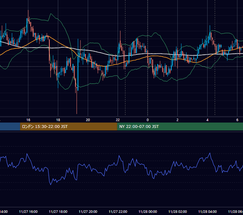This screenshot has width=243, height=215.
Task: Click the blue session bar before ロンドン
Action: coord(10,126)
